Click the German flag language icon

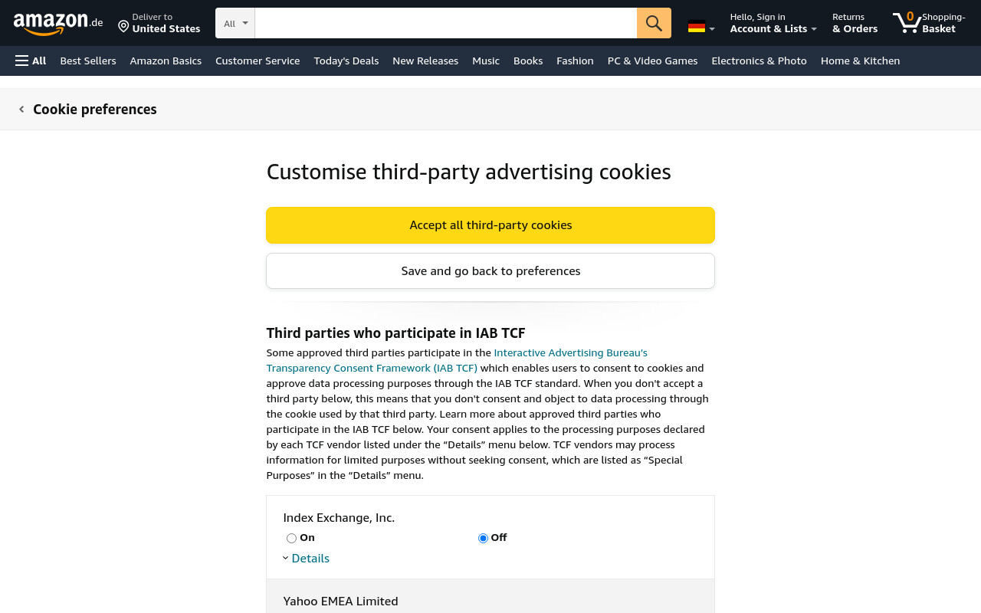[x=697, y=27]
